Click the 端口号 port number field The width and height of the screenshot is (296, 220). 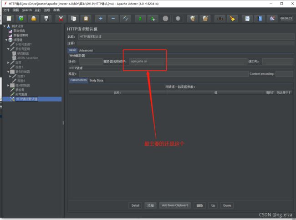[x=278, y=61]
